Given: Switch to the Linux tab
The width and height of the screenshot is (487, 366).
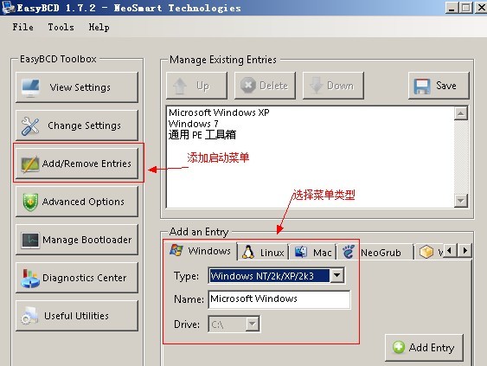Looking at the screenshot, I should 263,253.
